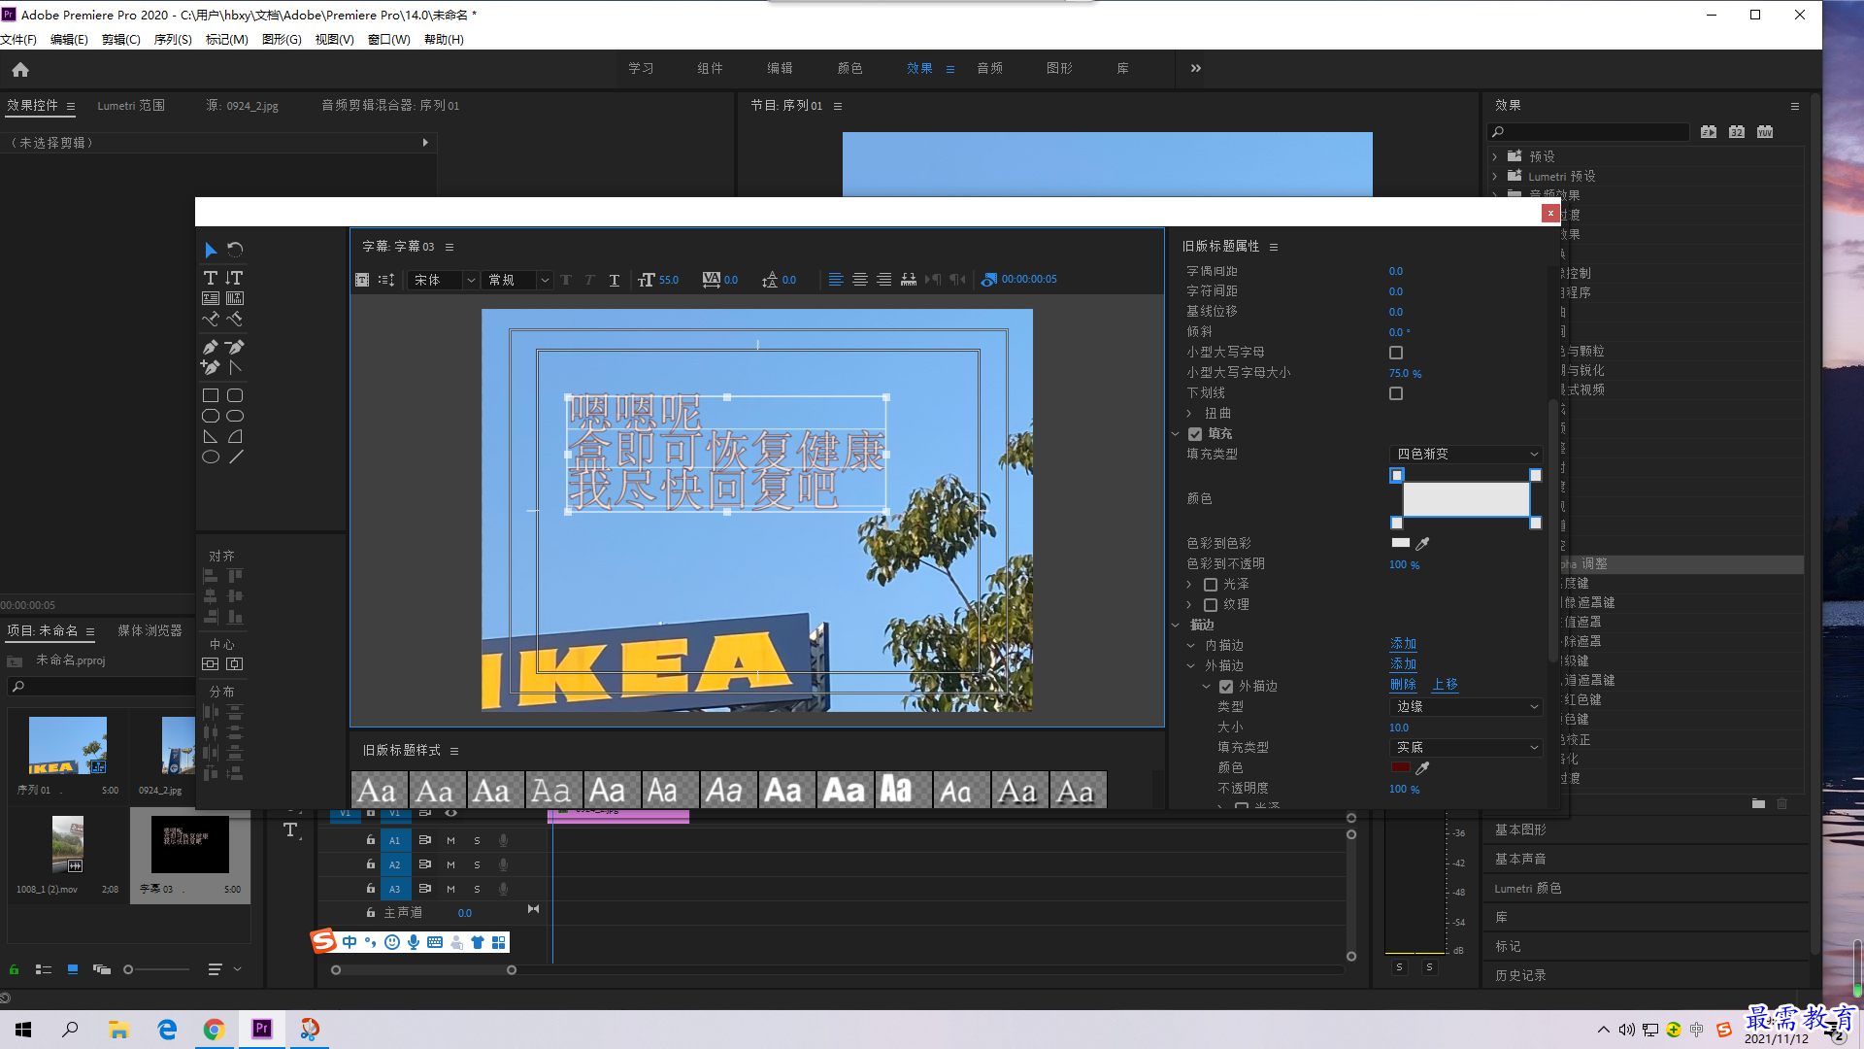Enable 小型大写字母 checkbox
Screen dimensions: 1864x1049
[1396, 353]
